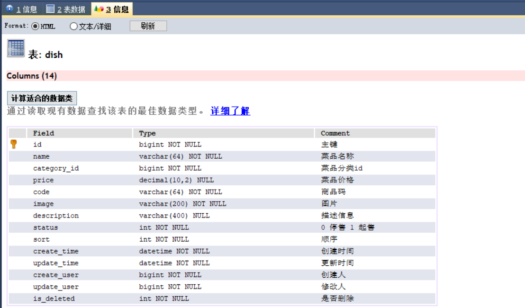Click the 描述信息 comment cell

(375, 216)
